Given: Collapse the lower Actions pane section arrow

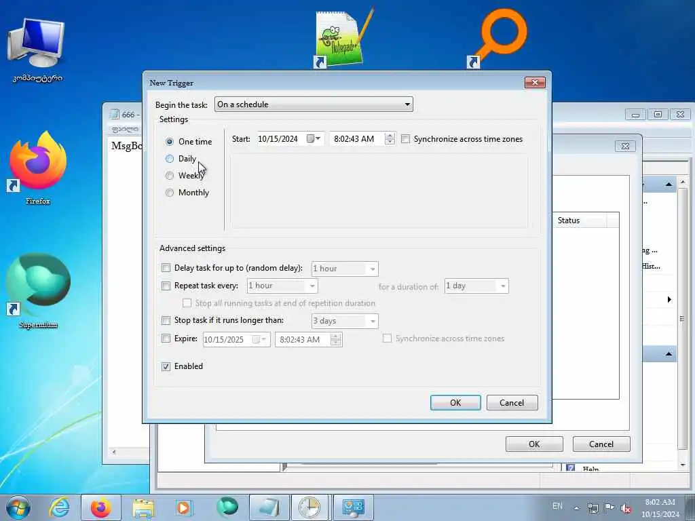Looking at the screenshot, I should 669,354.
